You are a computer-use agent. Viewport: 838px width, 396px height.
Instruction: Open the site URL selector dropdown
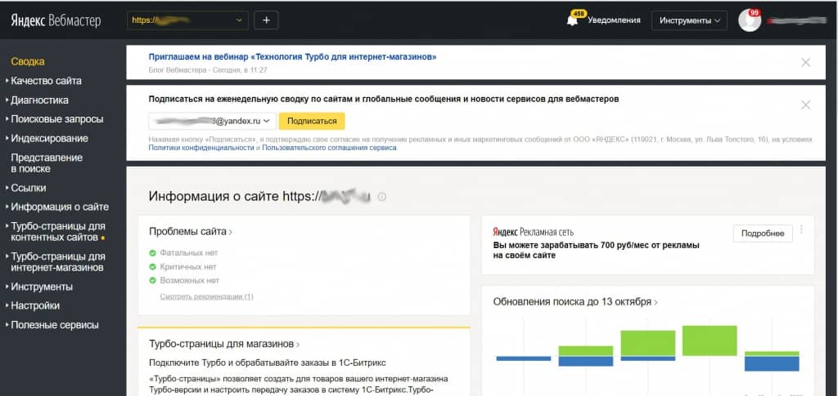click(188, 20)
